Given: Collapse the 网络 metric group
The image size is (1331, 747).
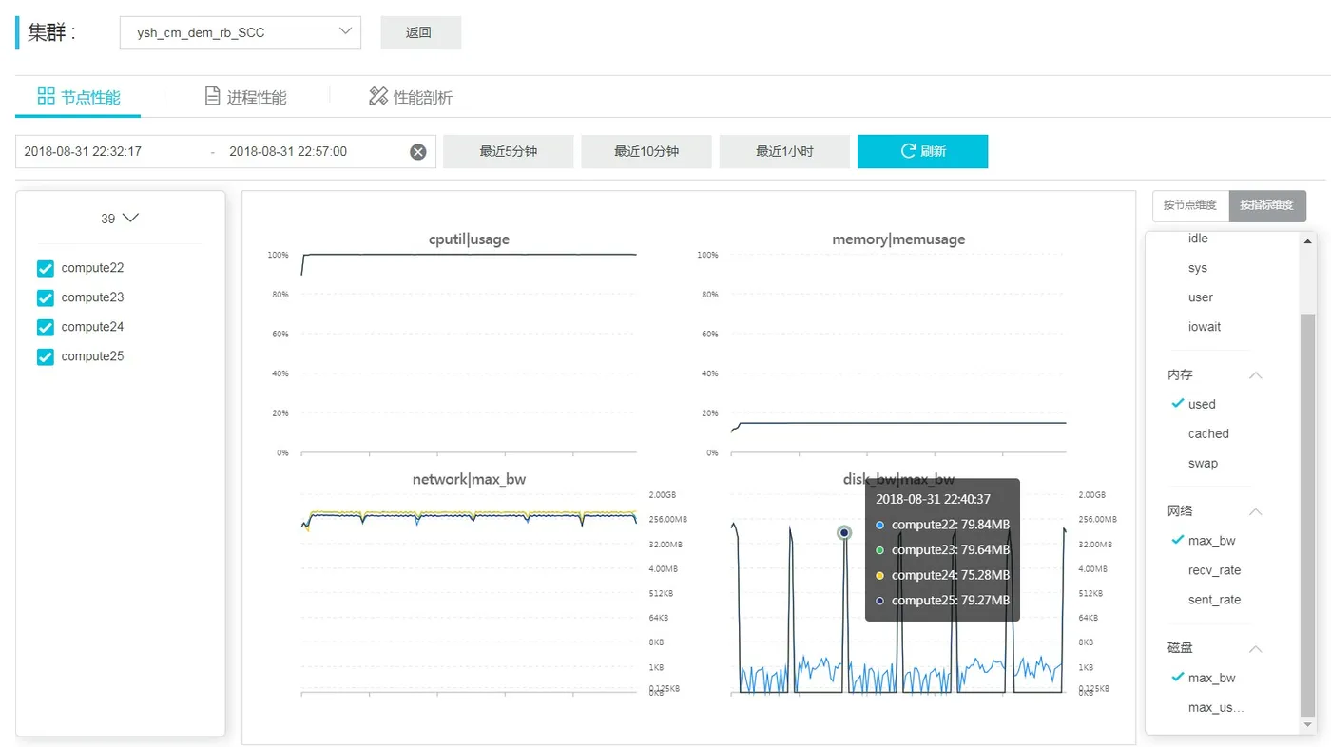Looking at the screenshot, I should pyautogui.click(x=1255, y=511).
